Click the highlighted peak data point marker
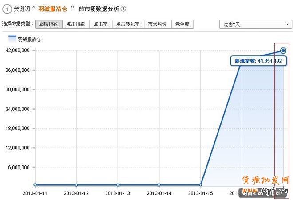Image resolution: width=293 pixels, height=200 pixels. click(x=283, y=51)
